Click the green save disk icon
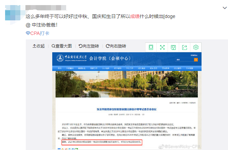Screen dimensions: 228x150 (173, 47)
